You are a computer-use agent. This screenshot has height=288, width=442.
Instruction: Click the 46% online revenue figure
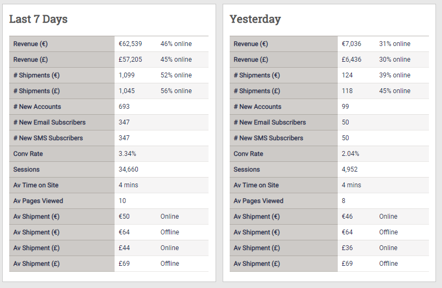[x=176, y=44]
